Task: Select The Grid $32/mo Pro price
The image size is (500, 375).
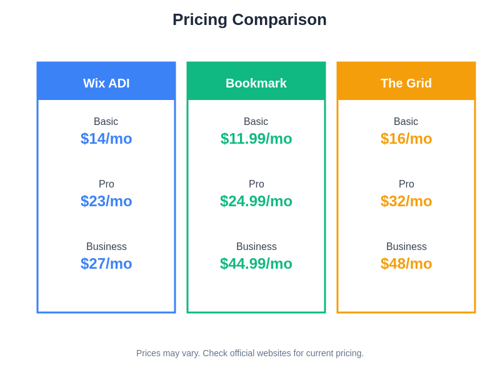Action: click(x=406, y=201)
